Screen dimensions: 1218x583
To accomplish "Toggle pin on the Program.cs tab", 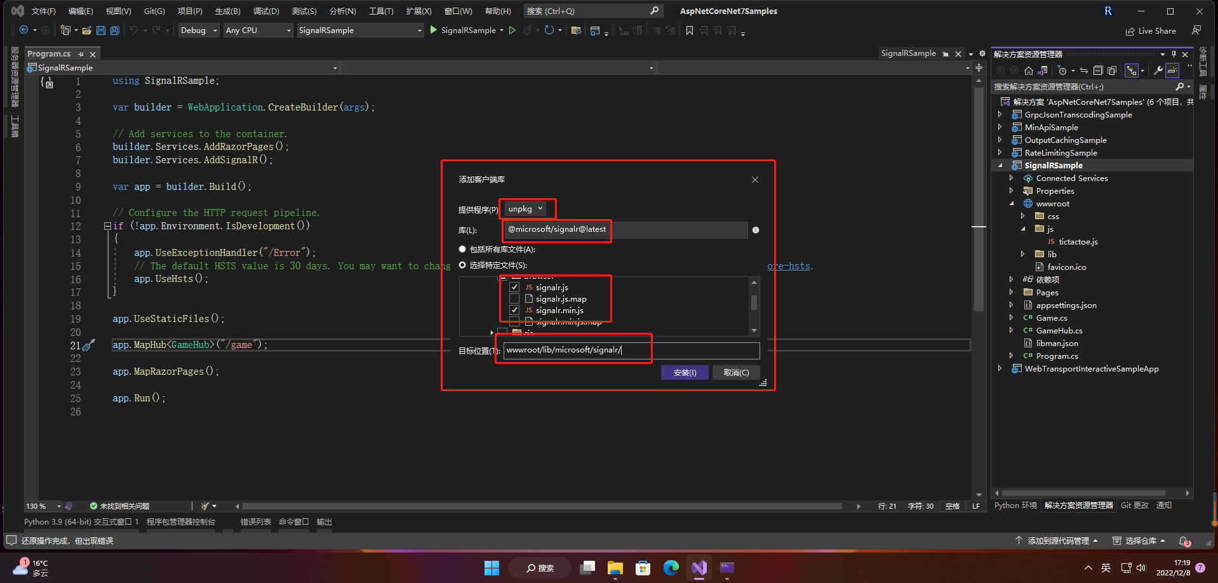I will [81, 54].
